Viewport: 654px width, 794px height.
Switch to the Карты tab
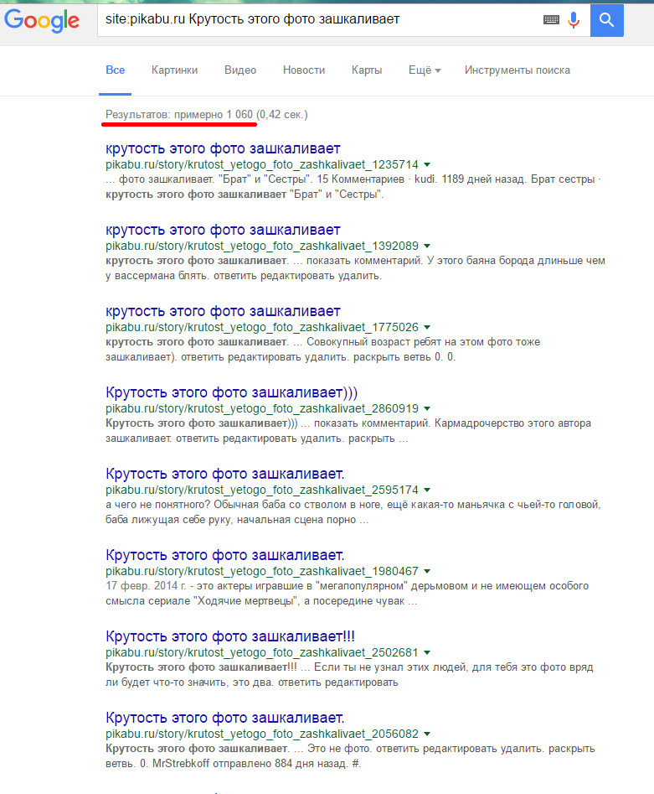[367, 70]
